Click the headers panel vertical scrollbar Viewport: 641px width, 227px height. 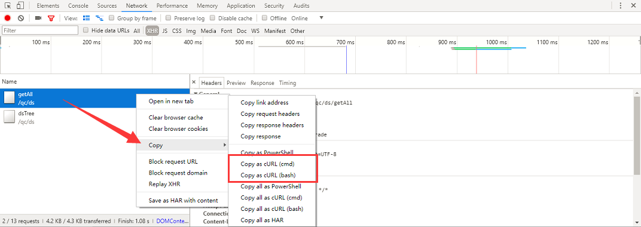coord(637,135)
